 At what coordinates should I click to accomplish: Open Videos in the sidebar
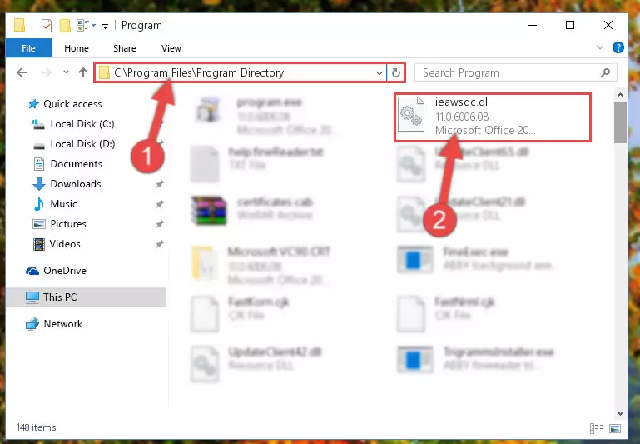(65, 244)
